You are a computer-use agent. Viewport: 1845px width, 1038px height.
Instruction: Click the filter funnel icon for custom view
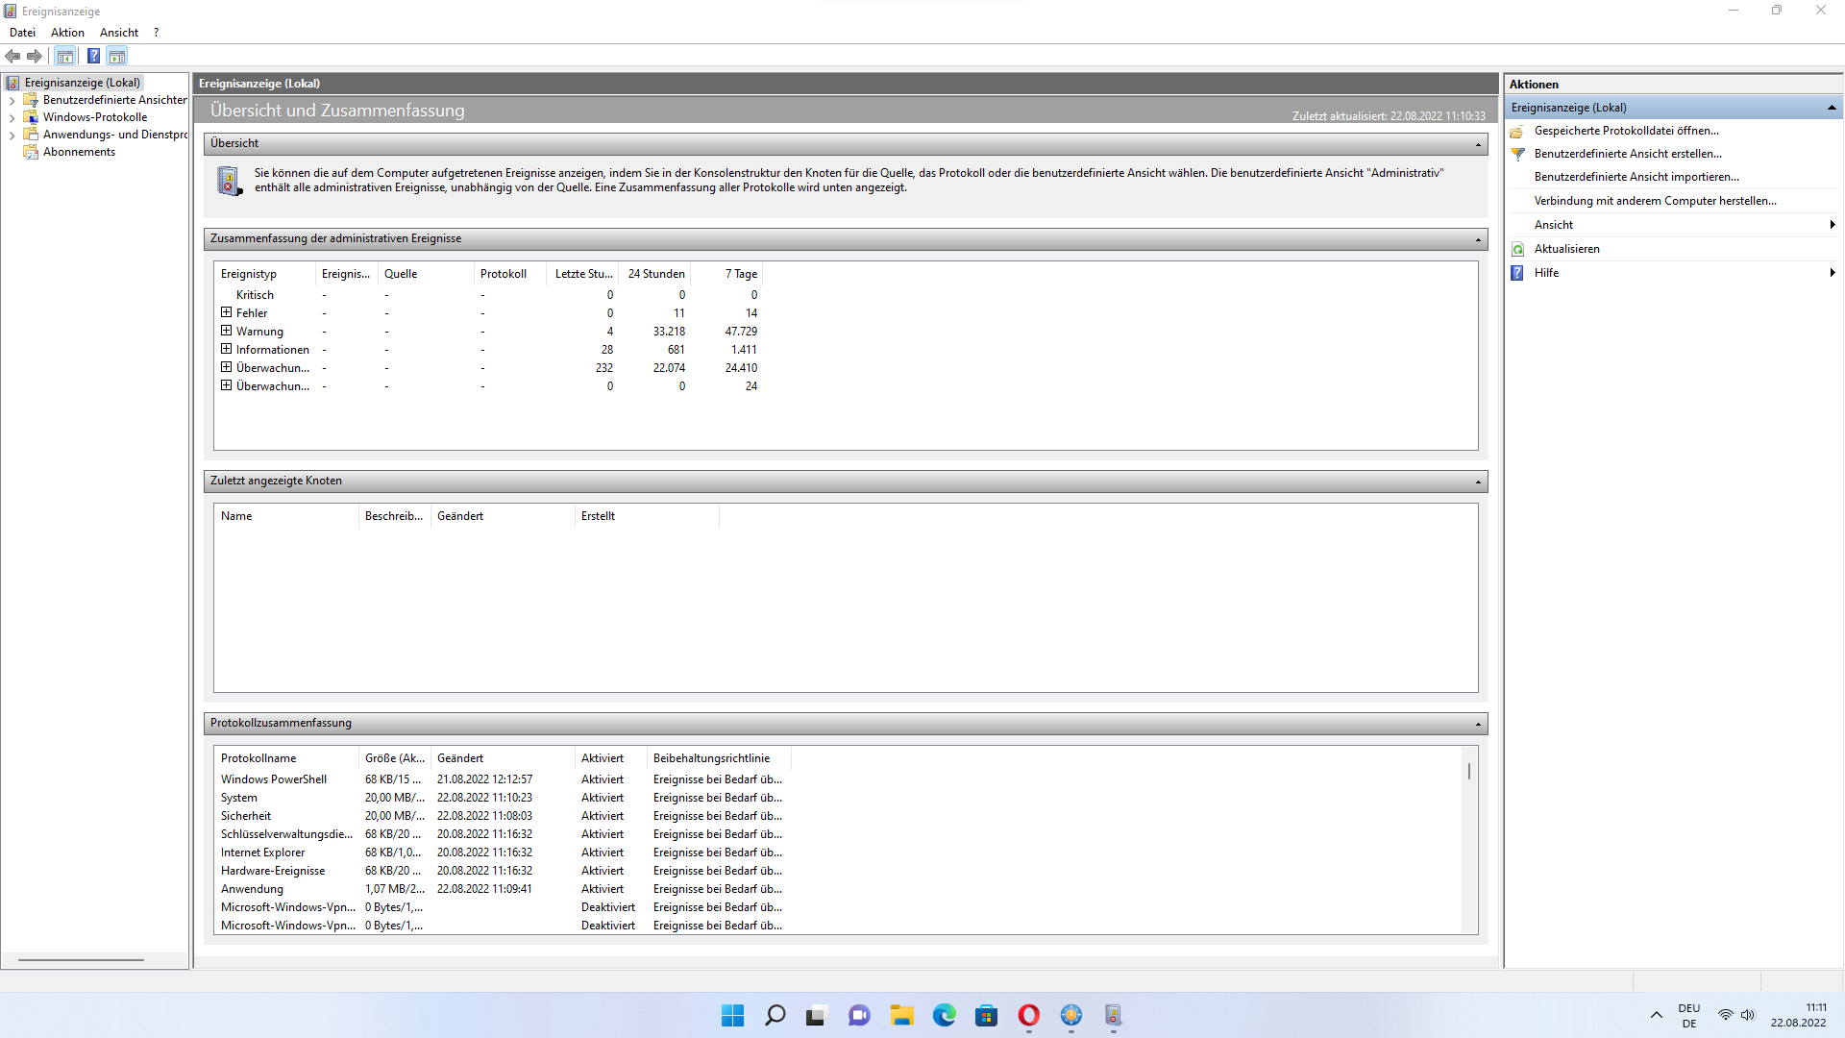pos(1517,154)
